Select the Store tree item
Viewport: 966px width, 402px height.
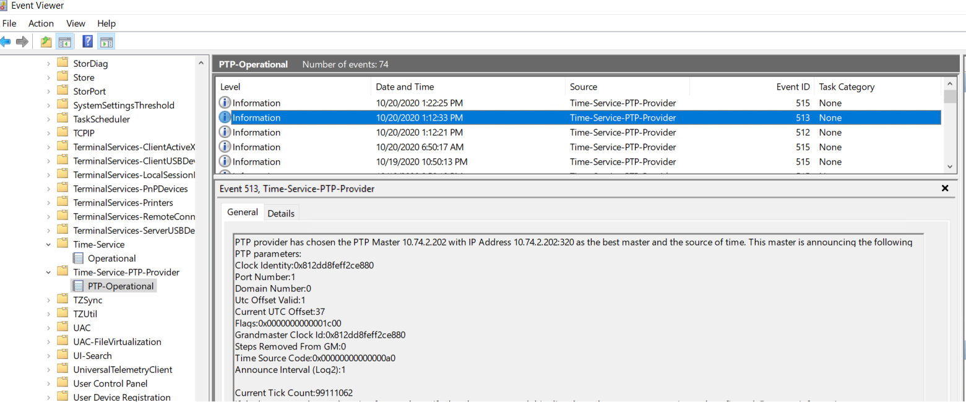tap(84, 77)
